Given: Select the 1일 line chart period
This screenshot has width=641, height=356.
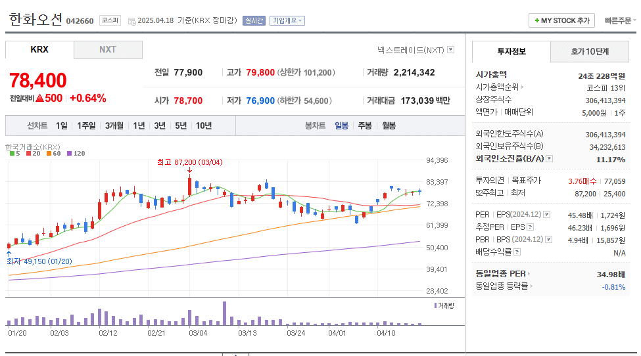Looking at the screenshot, I should [62, 125].
